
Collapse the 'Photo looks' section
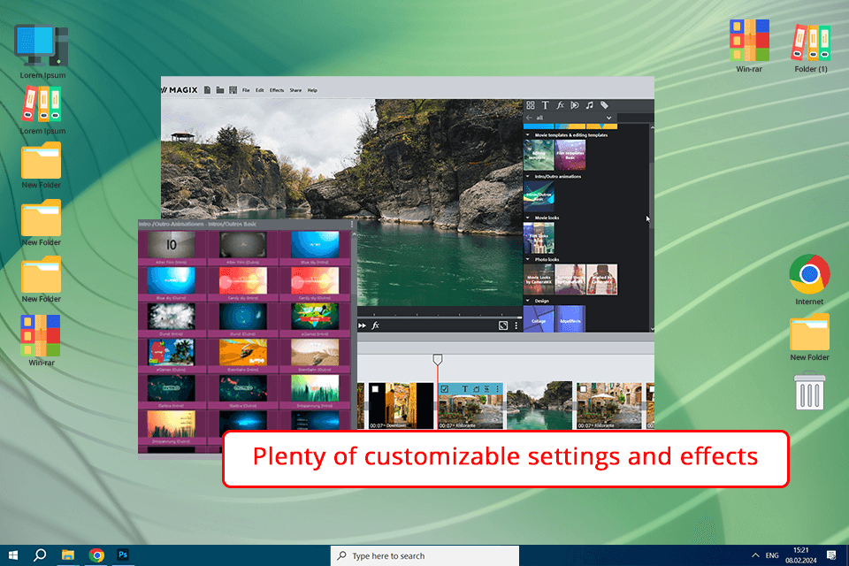point(528,259)
